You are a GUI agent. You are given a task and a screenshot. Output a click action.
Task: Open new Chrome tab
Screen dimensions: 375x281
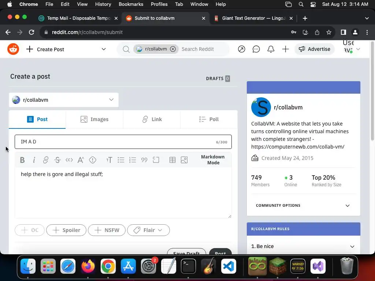[x=305, y=18]
